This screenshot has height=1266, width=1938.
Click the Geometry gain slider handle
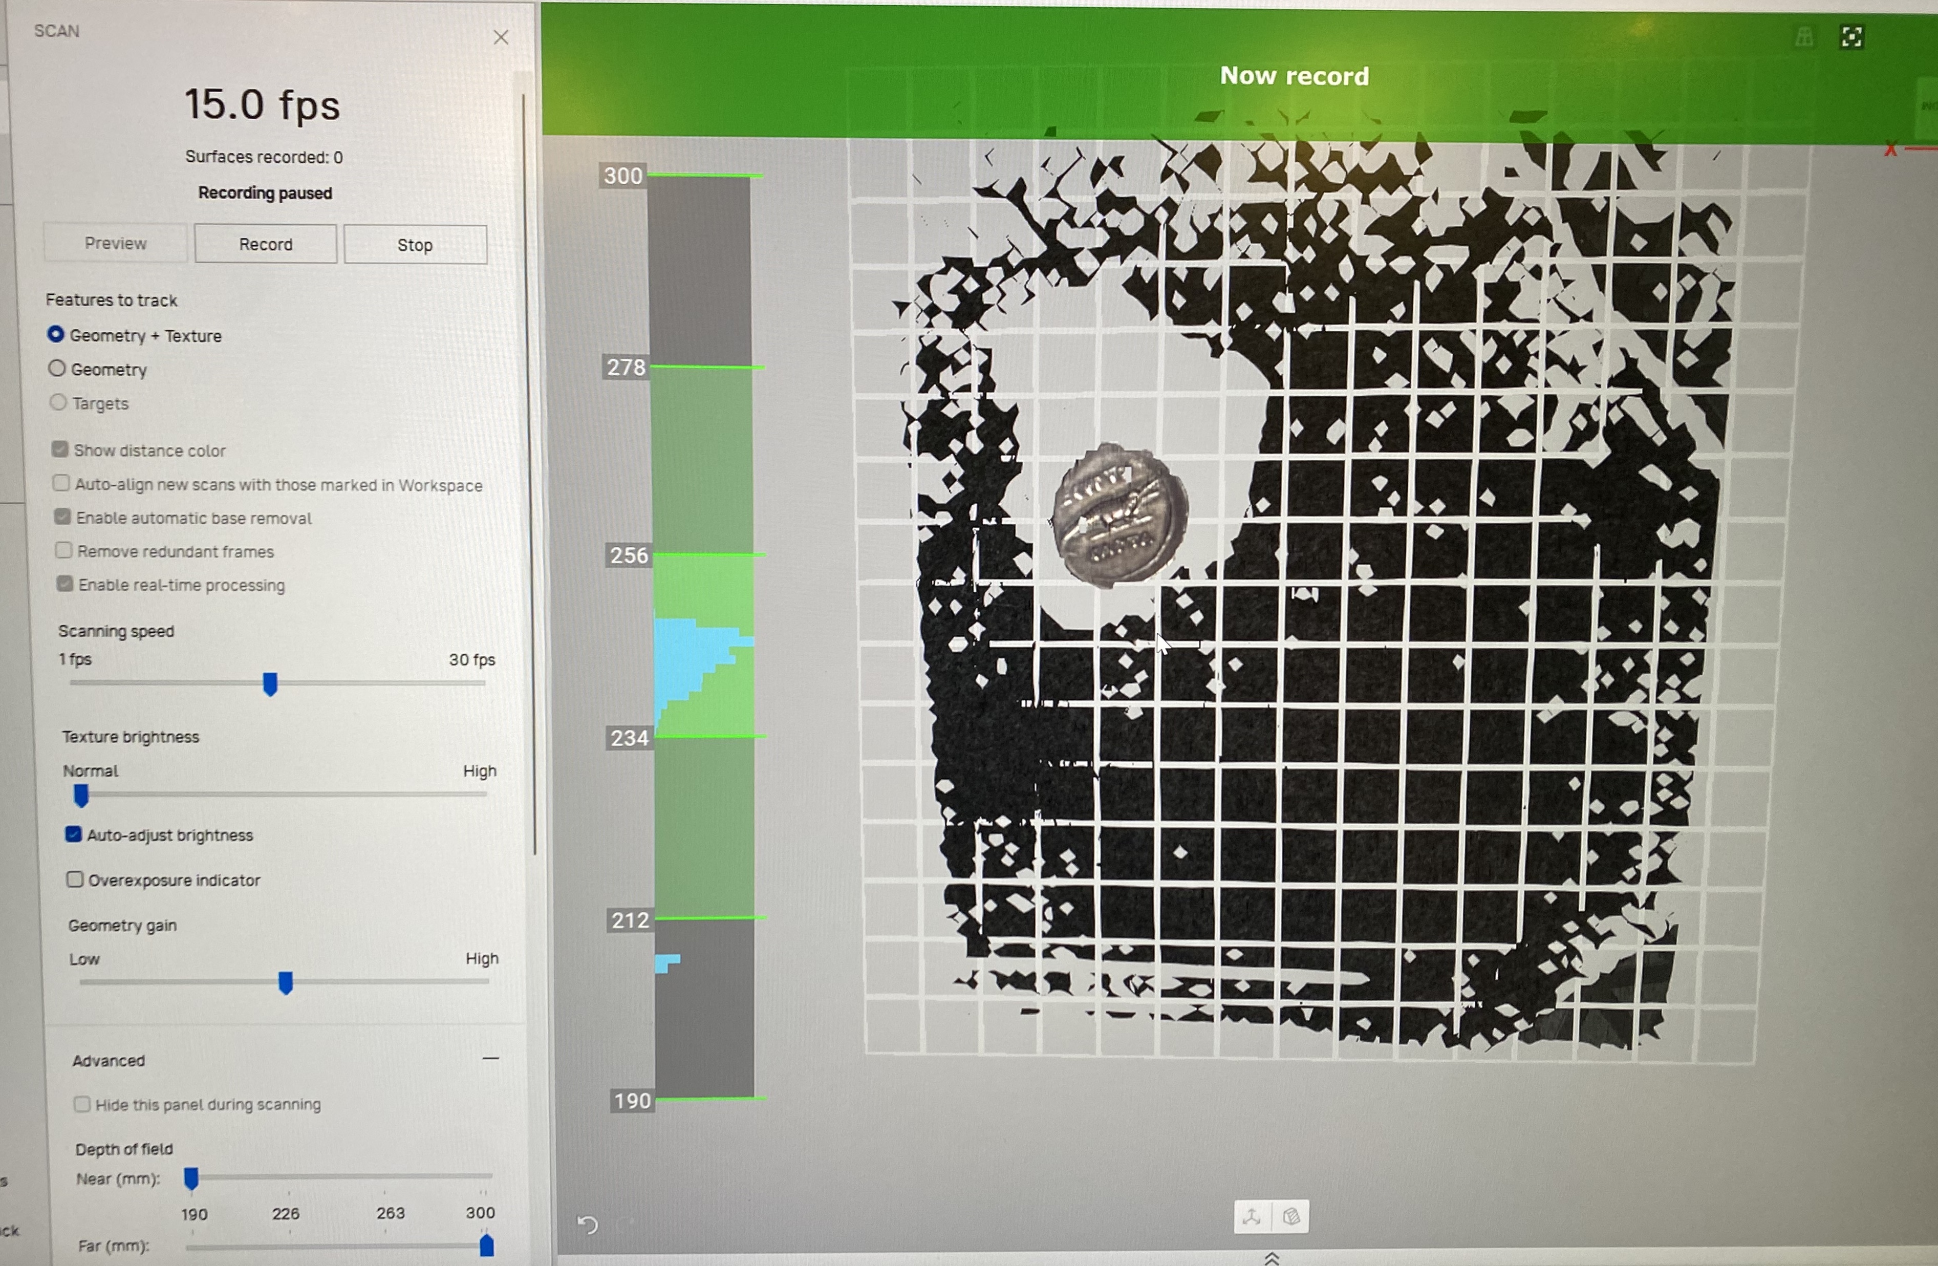click(x=286, y=983)
